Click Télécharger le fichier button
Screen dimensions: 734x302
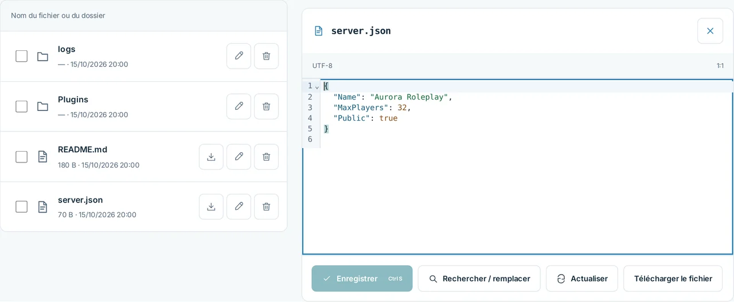point(673,279)
